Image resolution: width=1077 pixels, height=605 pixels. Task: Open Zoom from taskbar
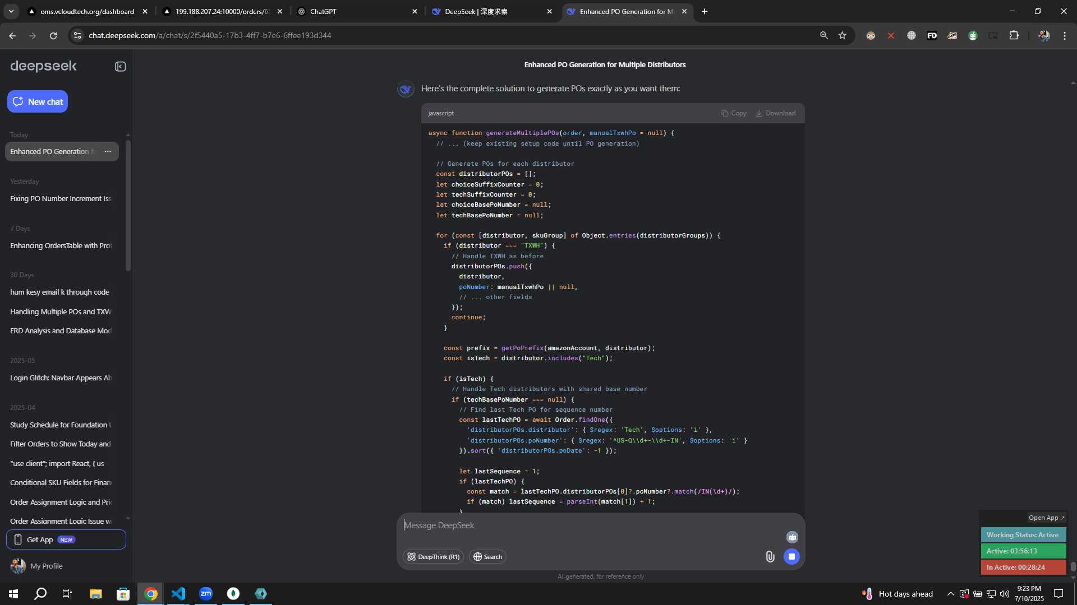click(206, 594)
